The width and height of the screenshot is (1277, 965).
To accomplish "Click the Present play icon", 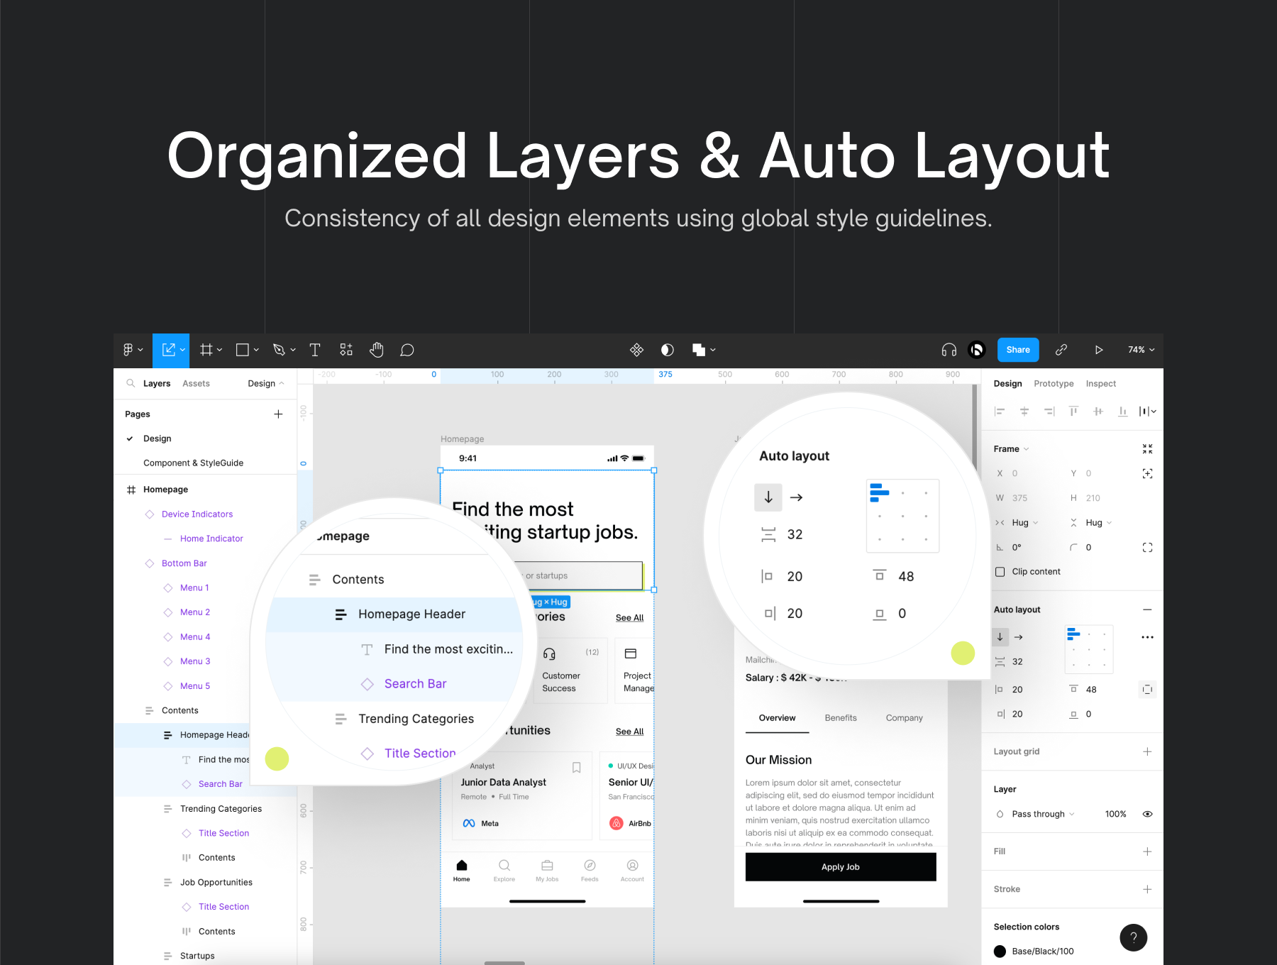I will pyautogui.click(x=1098, y=350).
